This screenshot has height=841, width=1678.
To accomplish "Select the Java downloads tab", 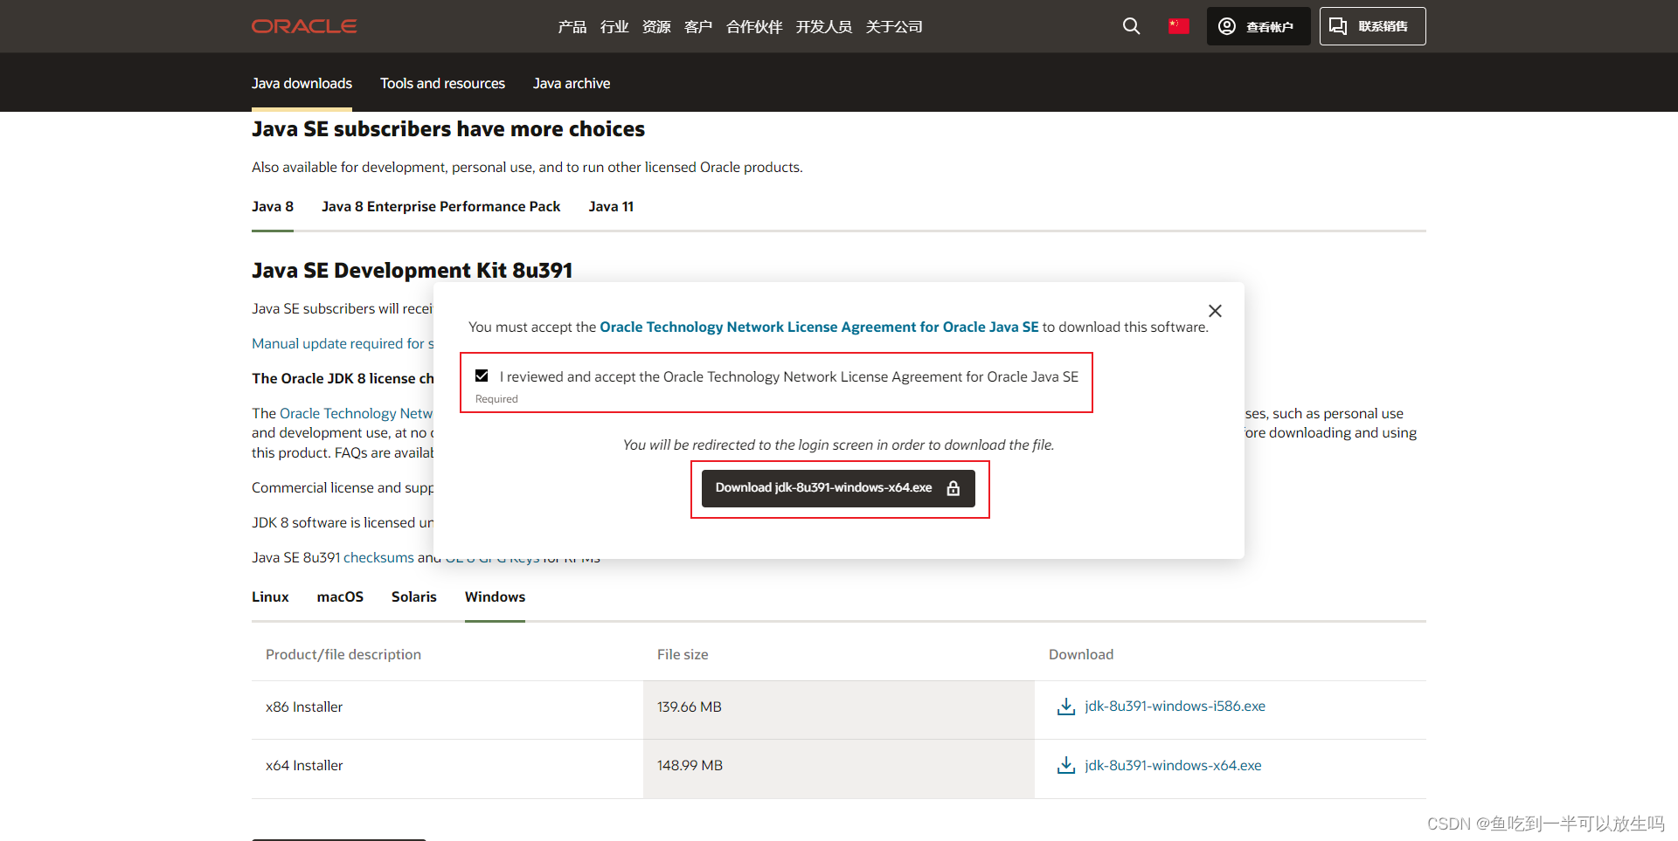I will point(302,84).
